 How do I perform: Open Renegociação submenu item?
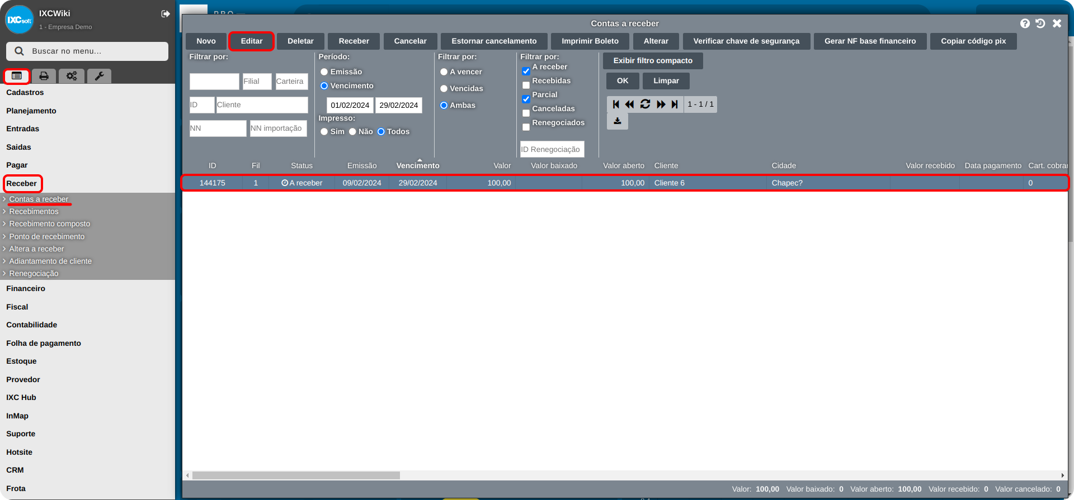click(x=34, y=274)
